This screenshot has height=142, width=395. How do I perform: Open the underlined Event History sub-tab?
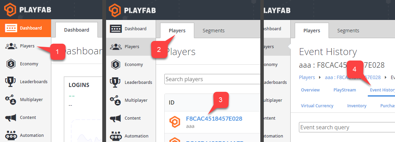pyautogui.click(x=382, y=90)
